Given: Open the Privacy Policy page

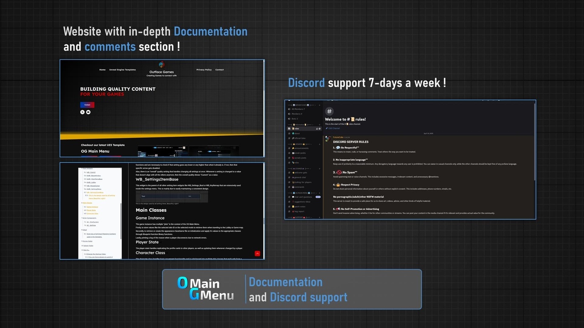Looking at the screenshot, I should pyautogui.click(x=204, y=70).
